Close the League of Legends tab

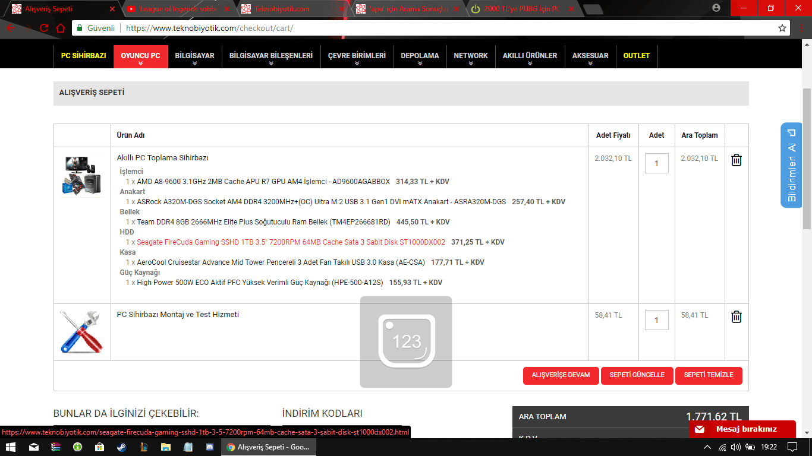(x=226, y=9)
